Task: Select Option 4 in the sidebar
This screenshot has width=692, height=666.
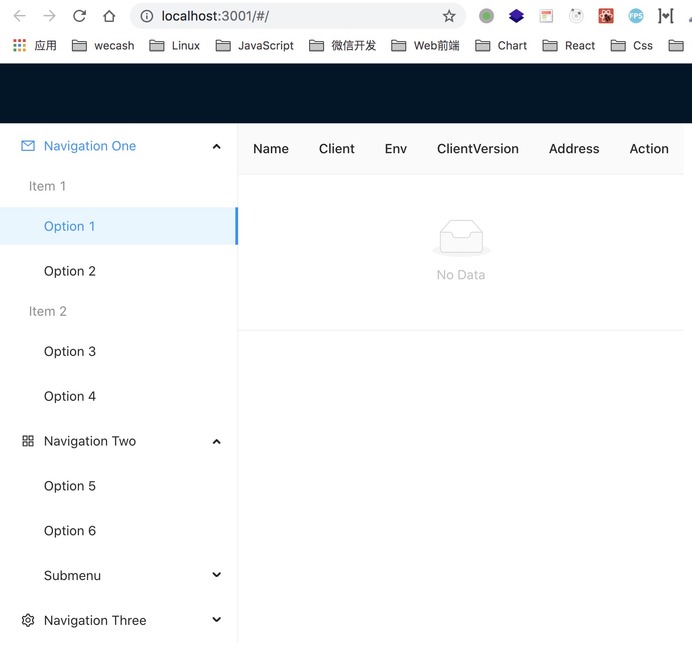Action: 119,396
